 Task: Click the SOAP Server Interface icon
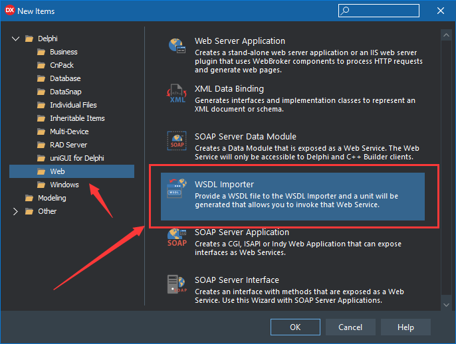pos(177,284)
